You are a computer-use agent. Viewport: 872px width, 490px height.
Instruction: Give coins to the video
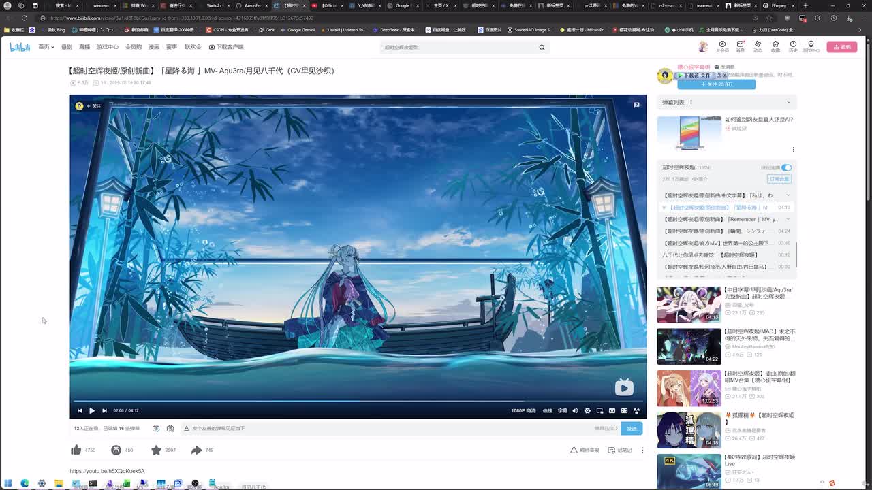(116, 450)
